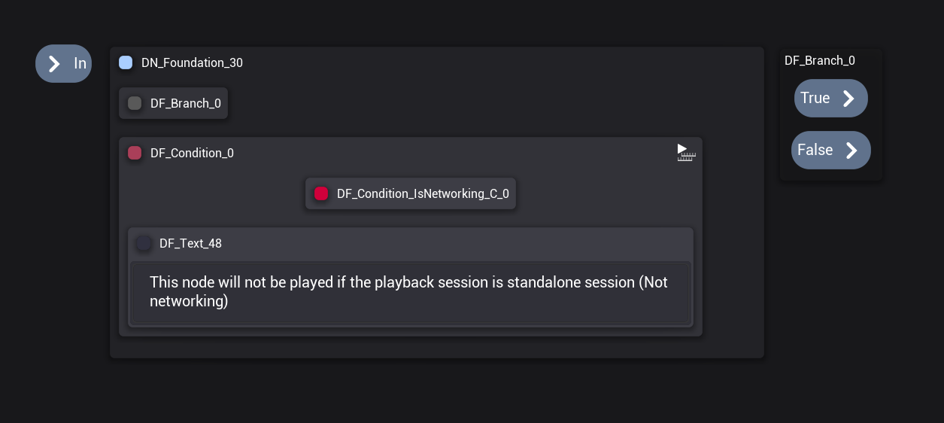This screenshot has width=944, height=423.
Task: Expand the chevron arrow on the True pin
Action: click(848, 99)
